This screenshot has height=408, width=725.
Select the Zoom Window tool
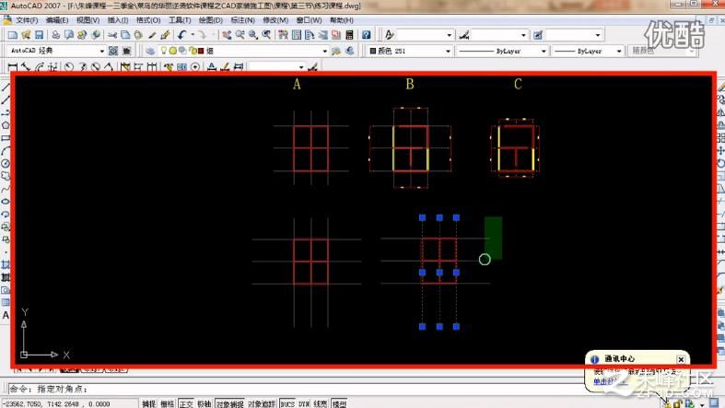[253, 35]
